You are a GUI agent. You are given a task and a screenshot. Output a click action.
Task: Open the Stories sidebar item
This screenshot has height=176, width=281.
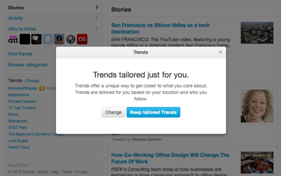[53, 7]
